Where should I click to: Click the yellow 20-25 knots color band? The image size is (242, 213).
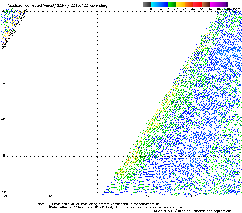point(181,4)
